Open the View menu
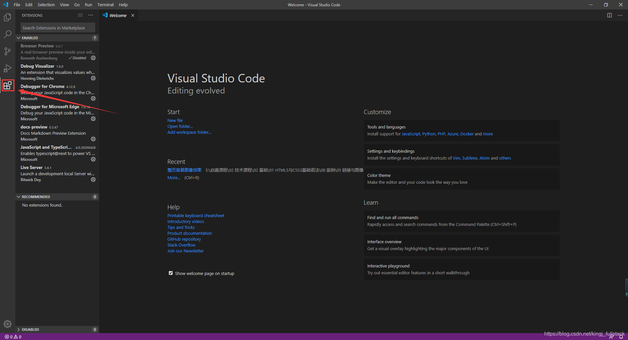Screen dimensions: 628x340 tap(64, 5)
